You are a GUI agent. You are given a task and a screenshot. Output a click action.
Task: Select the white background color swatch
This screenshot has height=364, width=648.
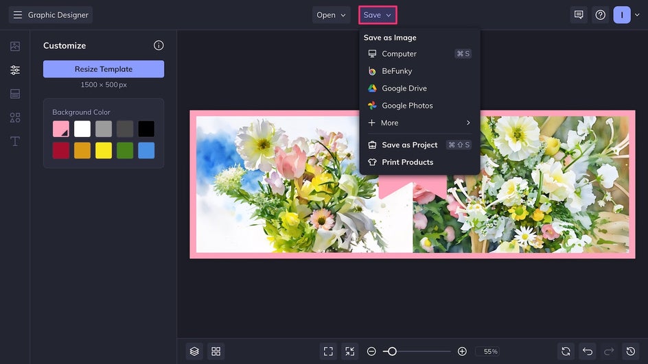pos(82,129)
